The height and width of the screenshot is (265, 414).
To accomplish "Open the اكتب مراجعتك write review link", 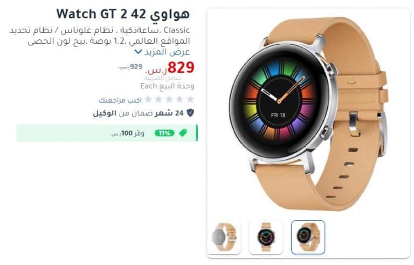I will tap(120, 100).
